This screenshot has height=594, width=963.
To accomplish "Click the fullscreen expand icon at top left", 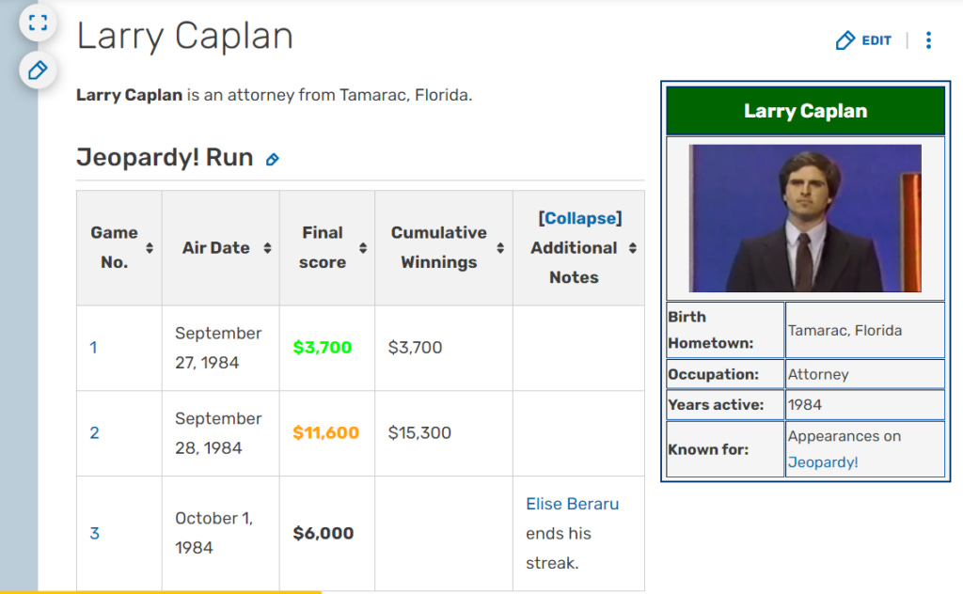I will click(38, 22).
